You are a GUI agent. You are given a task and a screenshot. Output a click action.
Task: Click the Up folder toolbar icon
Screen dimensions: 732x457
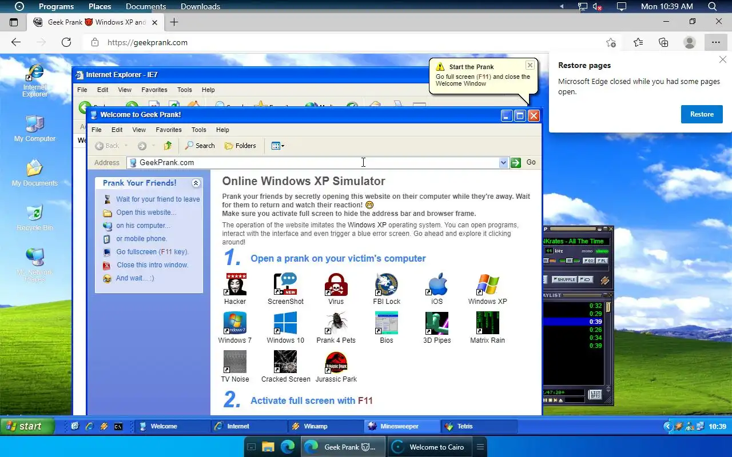coord(168,146)
